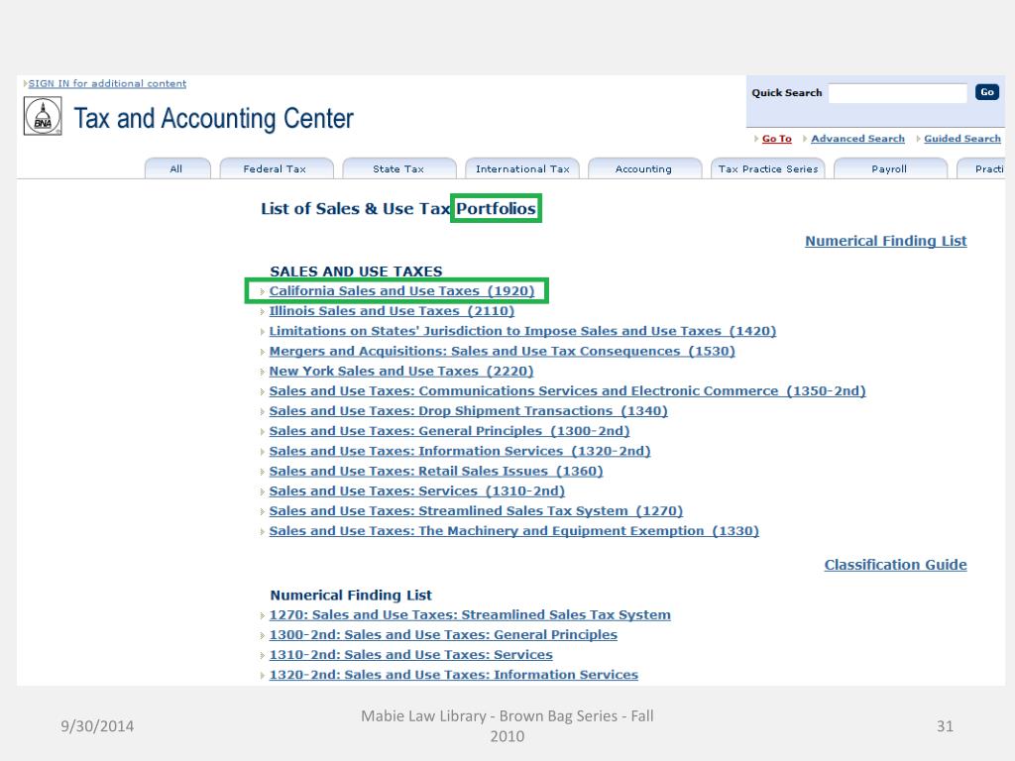The height and width of the screenshot is (761, 1015).
Task: Focus the Quick Search input field
Action: [x=897, y=93]
